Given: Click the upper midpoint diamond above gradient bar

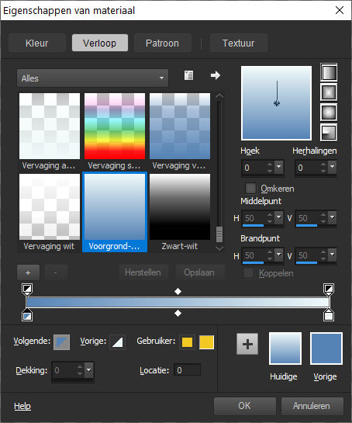Looking at the screenshot, I should pos(178,291).
